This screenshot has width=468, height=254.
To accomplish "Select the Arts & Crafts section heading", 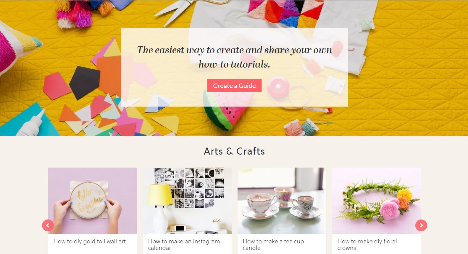I will (x=234, y=151).
